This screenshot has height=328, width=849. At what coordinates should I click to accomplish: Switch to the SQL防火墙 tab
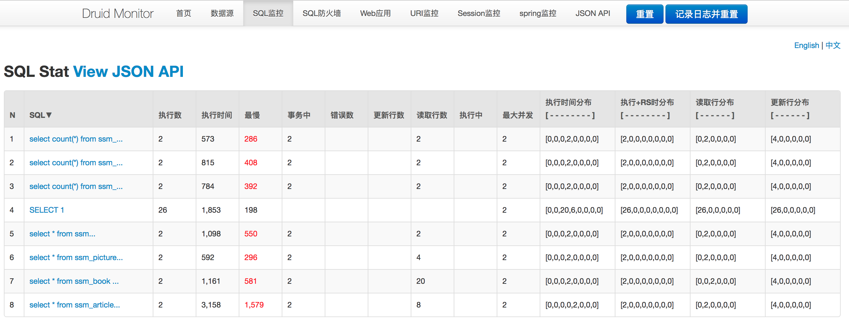click(322, 13)
